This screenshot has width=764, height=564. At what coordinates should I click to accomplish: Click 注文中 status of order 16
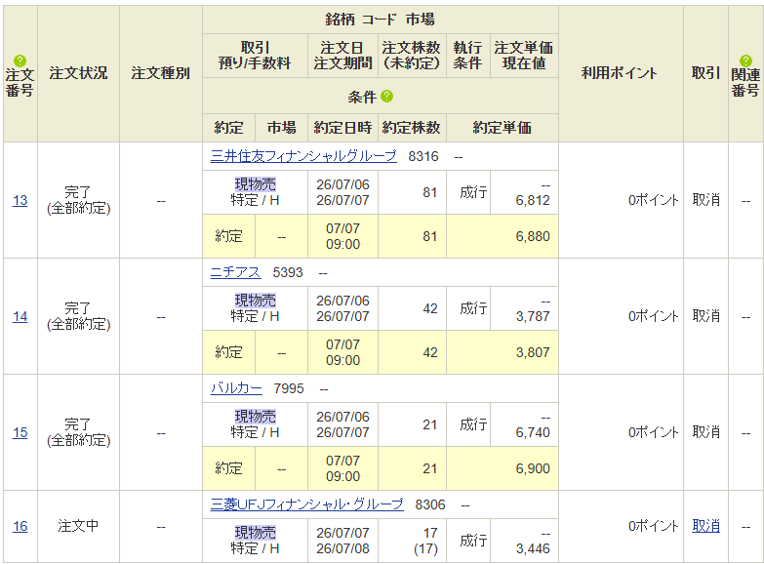(x=78, y=526)
